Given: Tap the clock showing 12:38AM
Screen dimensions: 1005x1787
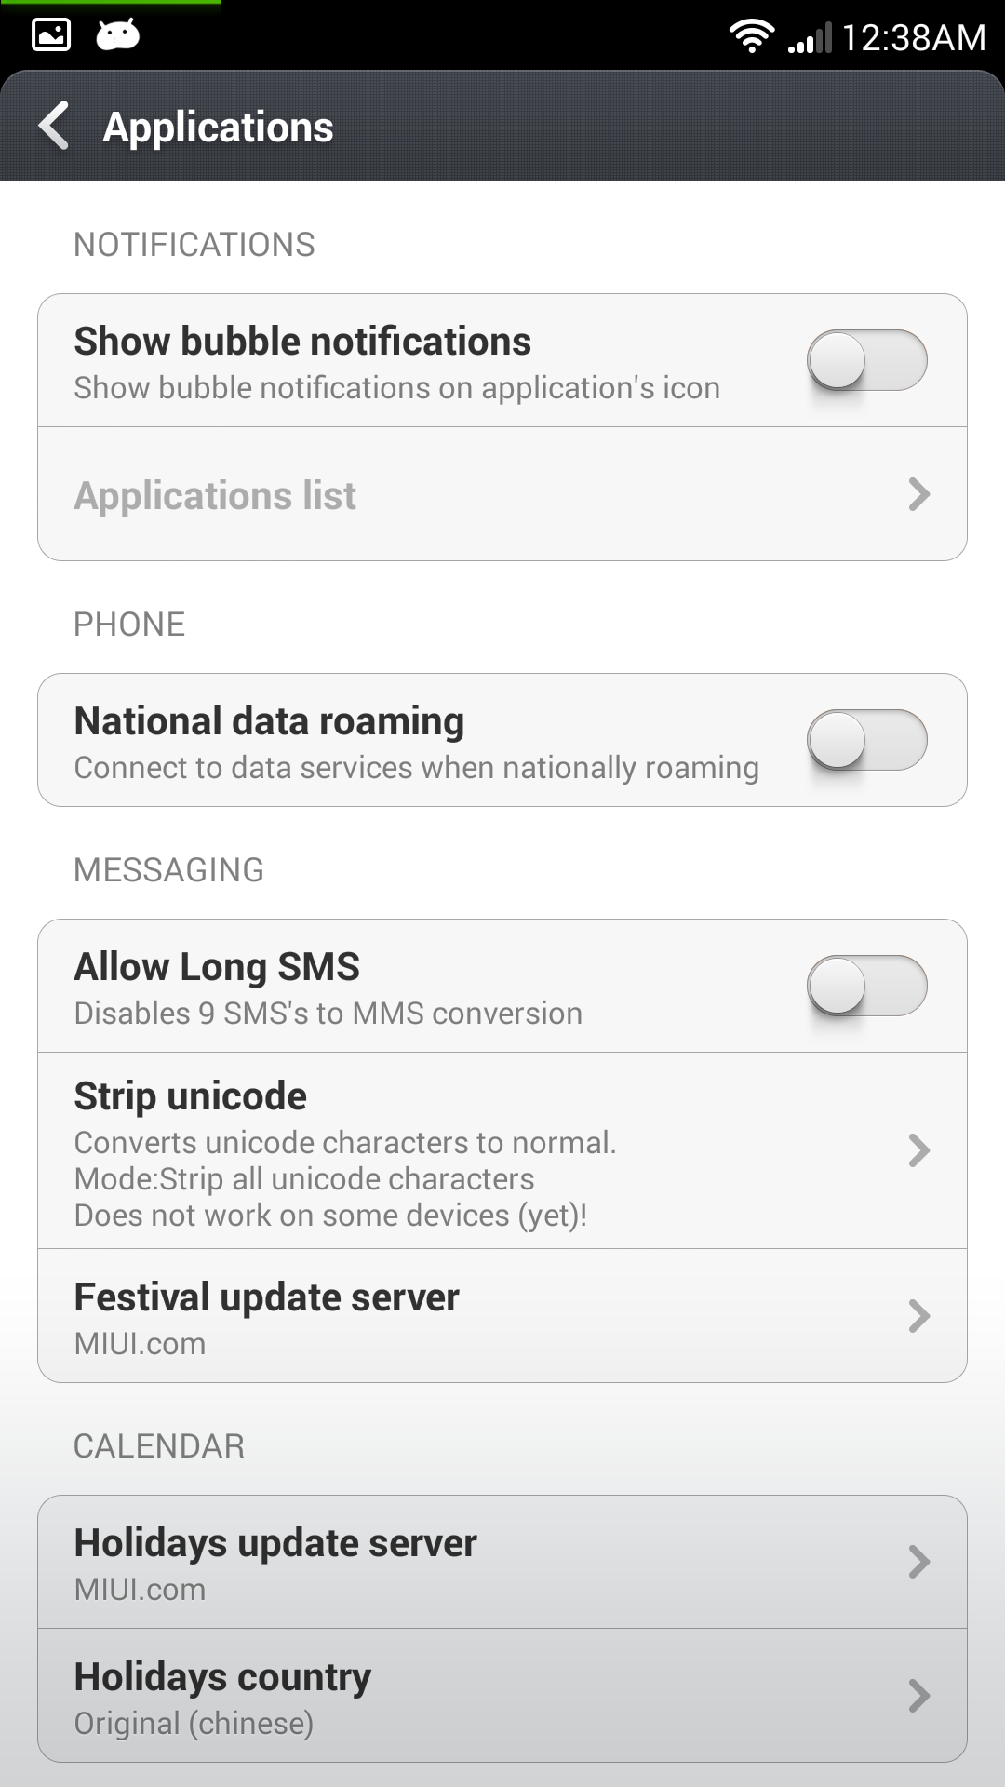Looking at the screenshot, I should pyautogui.click(x=914, y=38).
